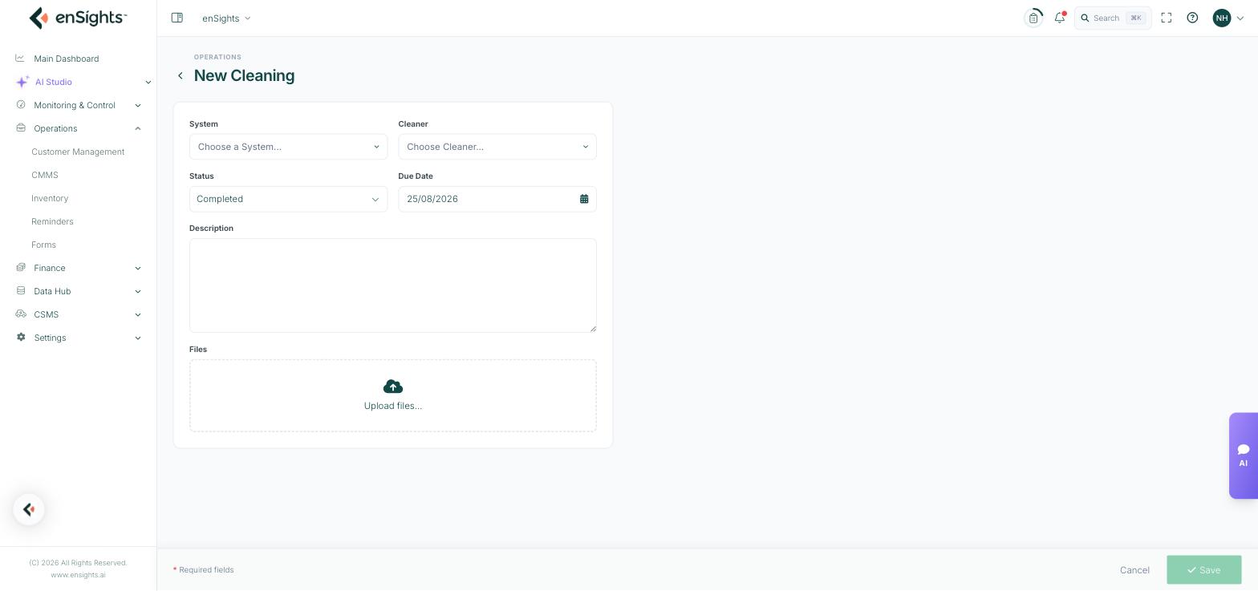Open the Status dropdown showing Completed
Image resolution: width=1258 pixels, height=591 pixels.
(x=288, y=199)
